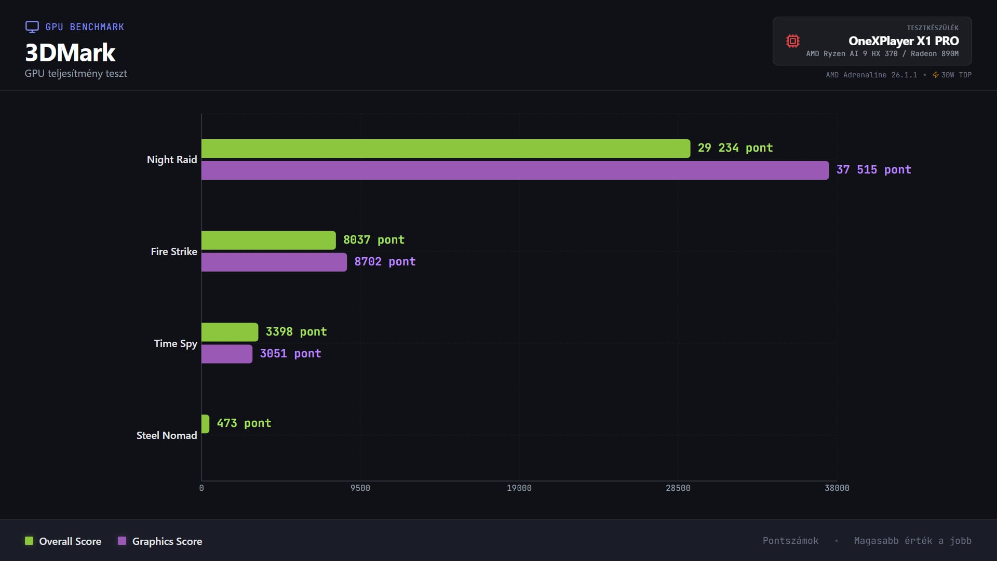Click the green Overall Score legend swatch
Viewport: 997px width, 561px height.
coord(29,541)
